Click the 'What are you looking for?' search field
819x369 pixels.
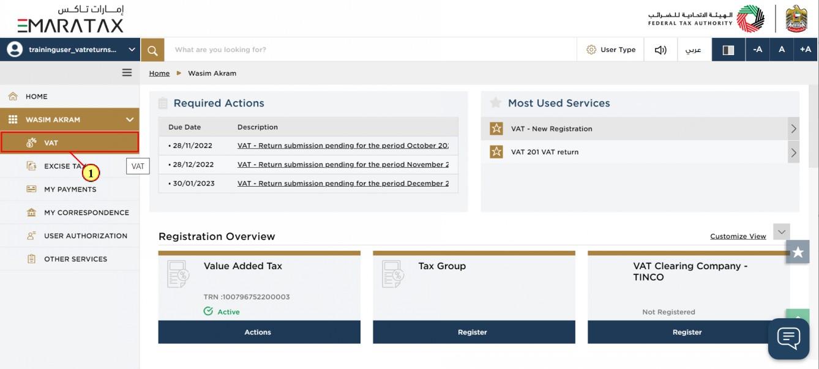370,50
